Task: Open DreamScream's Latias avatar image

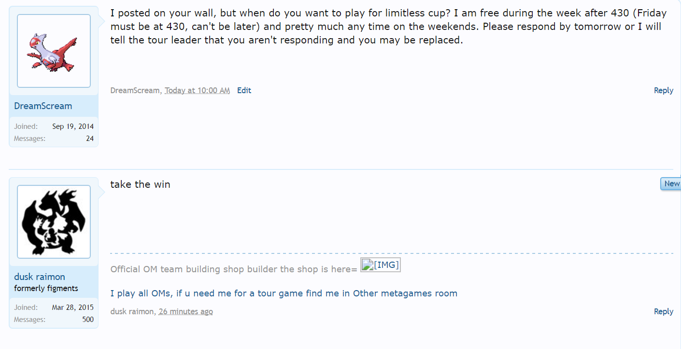Action: [x=54, y=51]
